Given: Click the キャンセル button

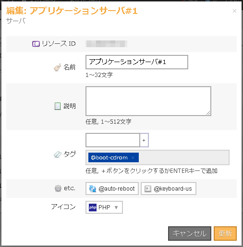Looking at the screenshot, I should (190, 234).
